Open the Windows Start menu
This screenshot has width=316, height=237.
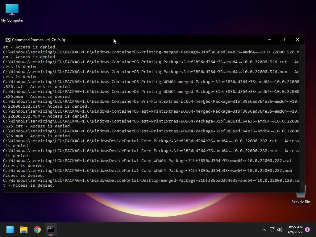click(x=10, y=230)
